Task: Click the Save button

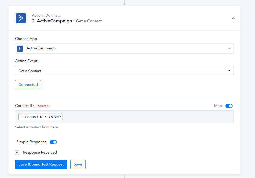Action: pos(78,164)
